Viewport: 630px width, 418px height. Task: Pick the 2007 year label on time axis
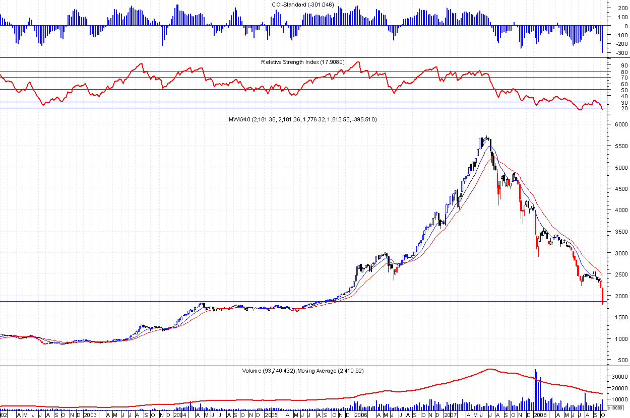click(x=450, y=415)
